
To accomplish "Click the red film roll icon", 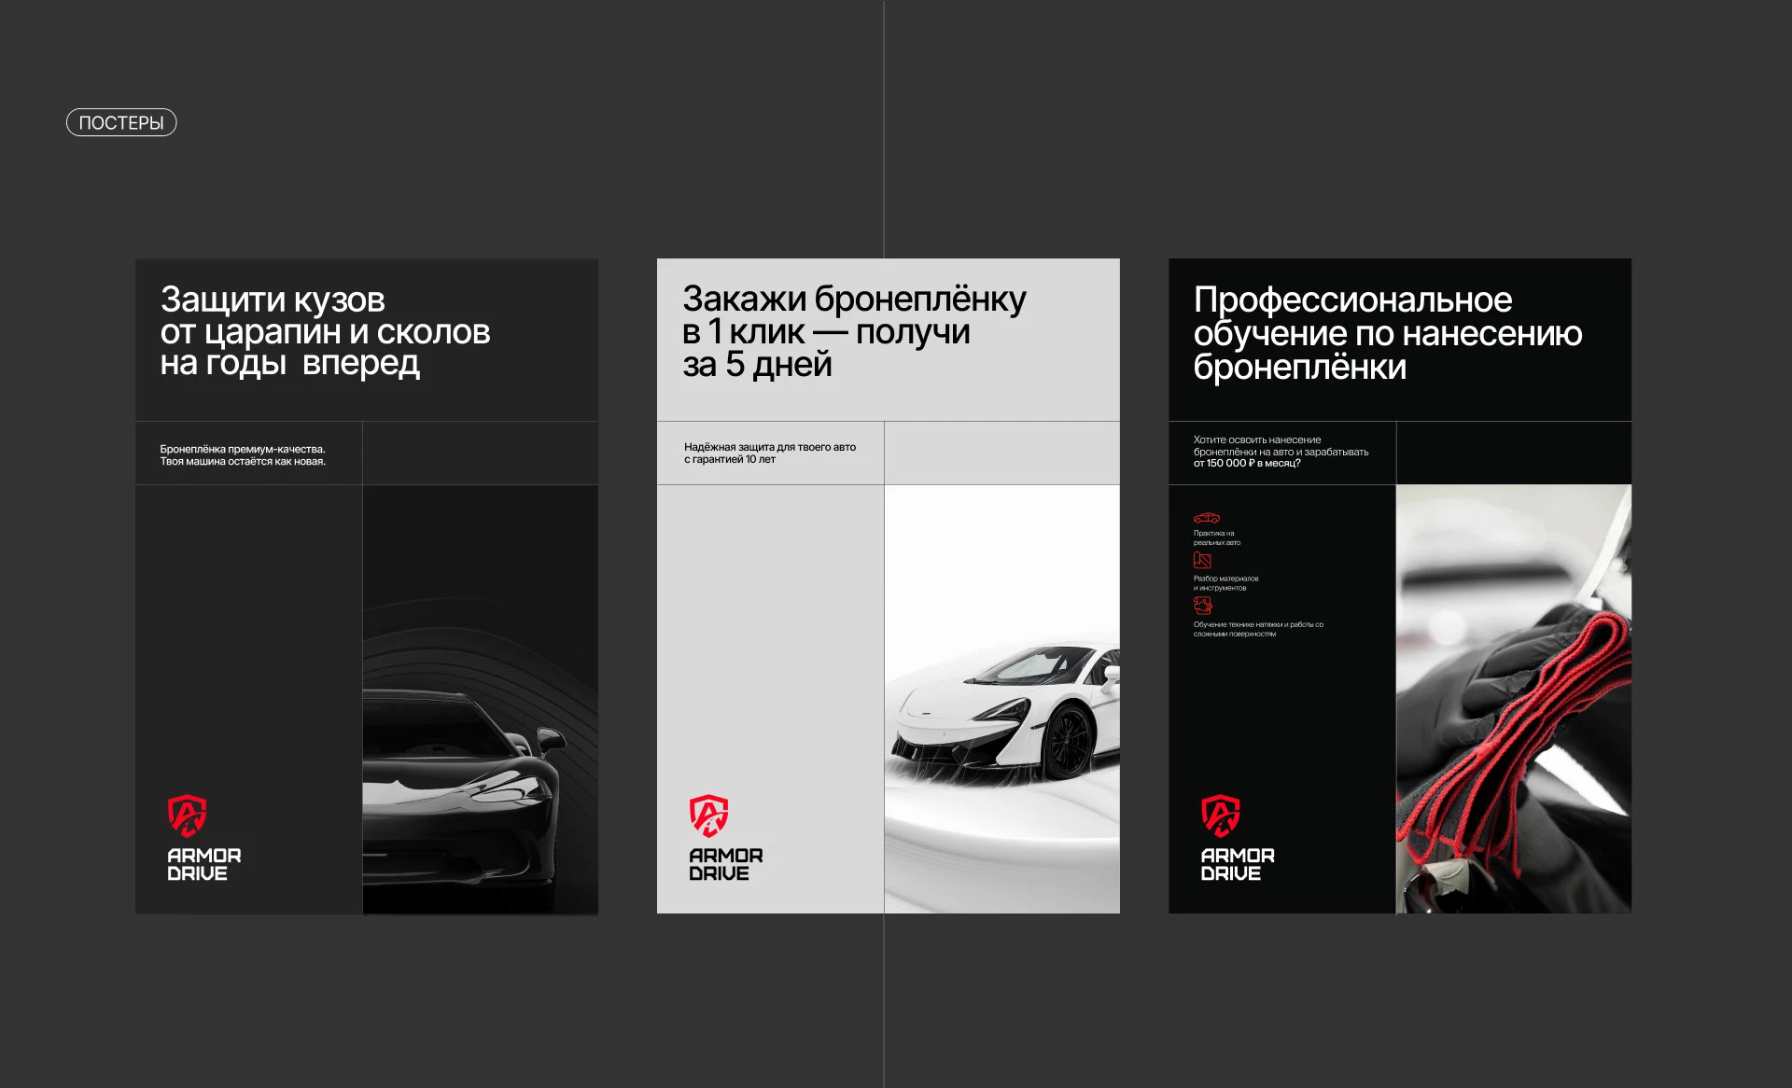I will 1202,560.
